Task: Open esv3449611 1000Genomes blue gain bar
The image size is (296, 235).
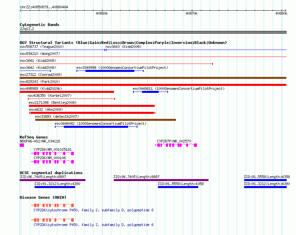Action: coord(150,92)
